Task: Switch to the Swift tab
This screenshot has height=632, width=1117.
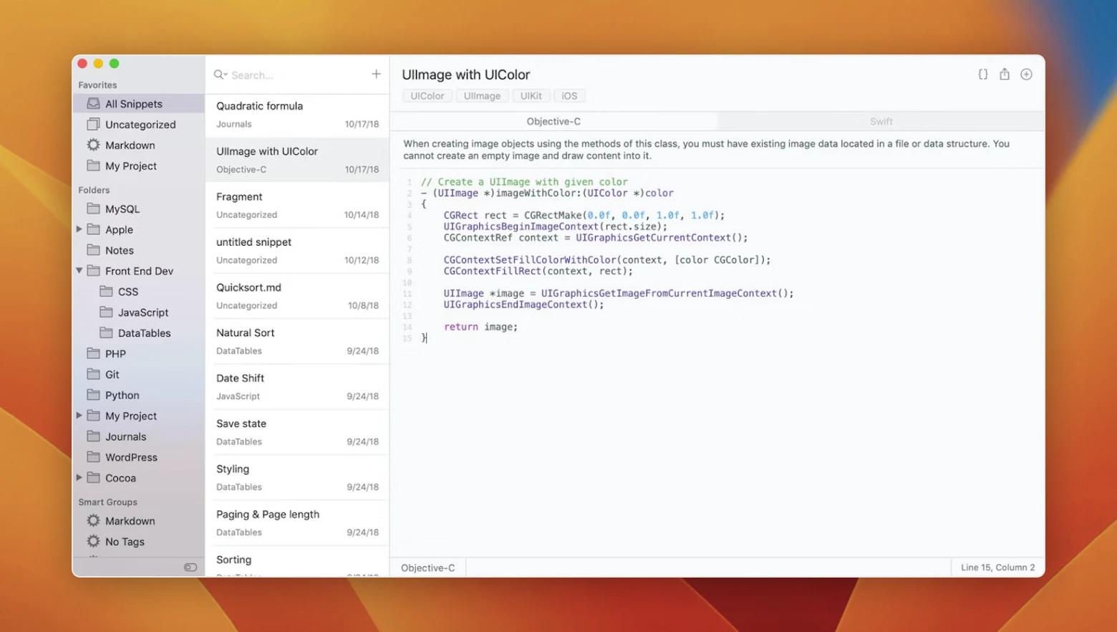Action: pyautogui.click(x=881, y=122)
